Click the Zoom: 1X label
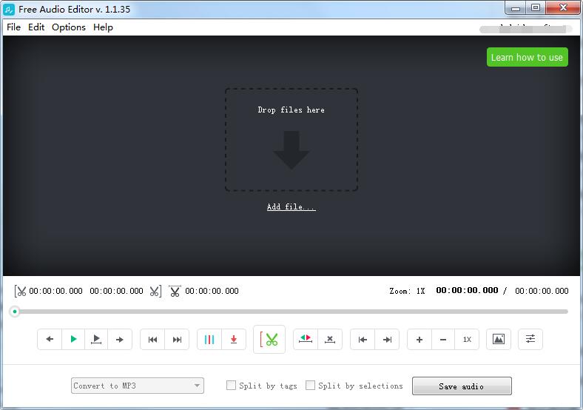This screenshot has height=410, width=583. [407, 291]
